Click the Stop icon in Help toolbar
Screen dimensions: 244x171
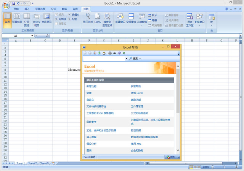(95, 53)
